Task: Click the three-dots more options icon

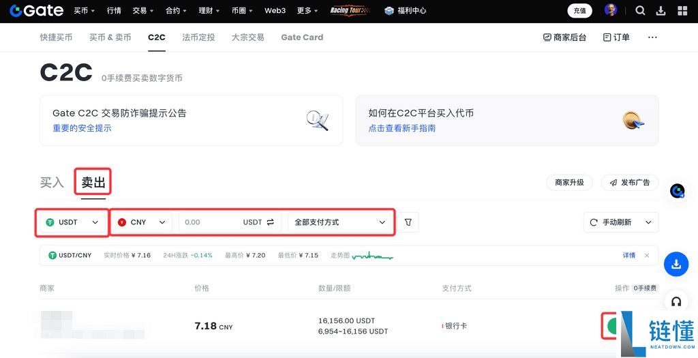Action: [x=652, y=38]
